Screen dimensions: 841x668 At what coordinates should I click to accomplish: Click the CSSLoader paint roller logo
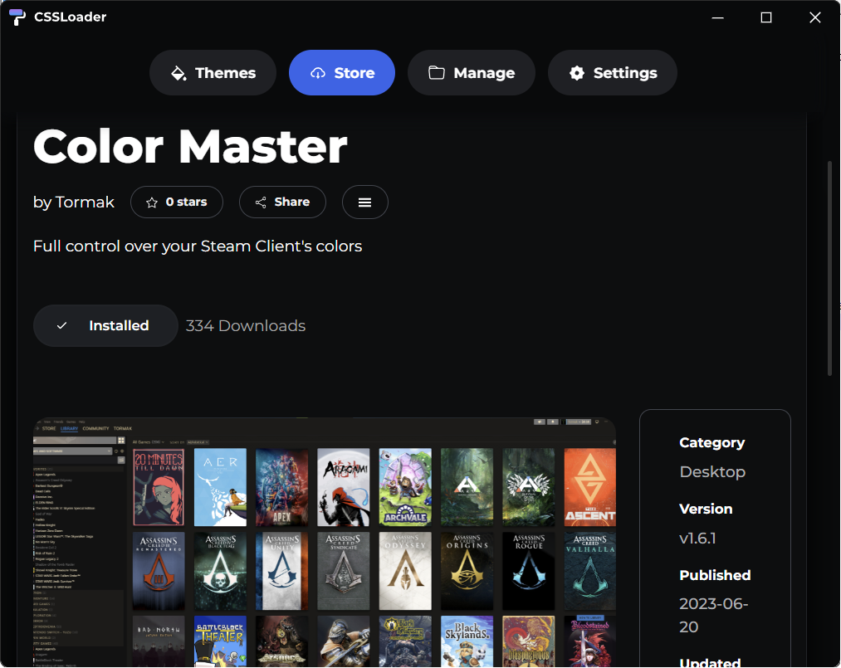17,17
